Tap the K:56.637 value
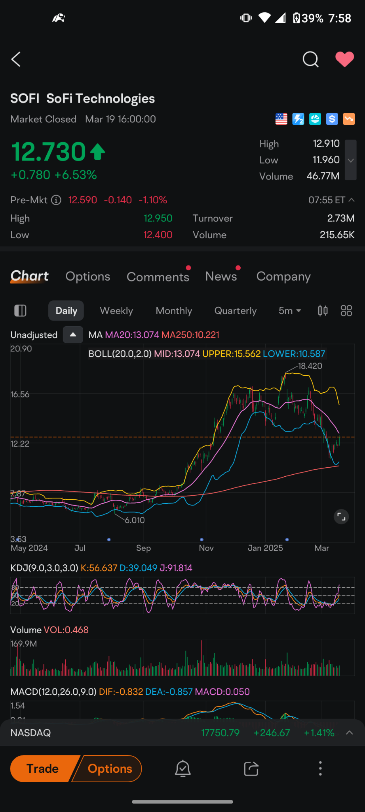Viewport: 365px width, 812px height. pos(99,568)
